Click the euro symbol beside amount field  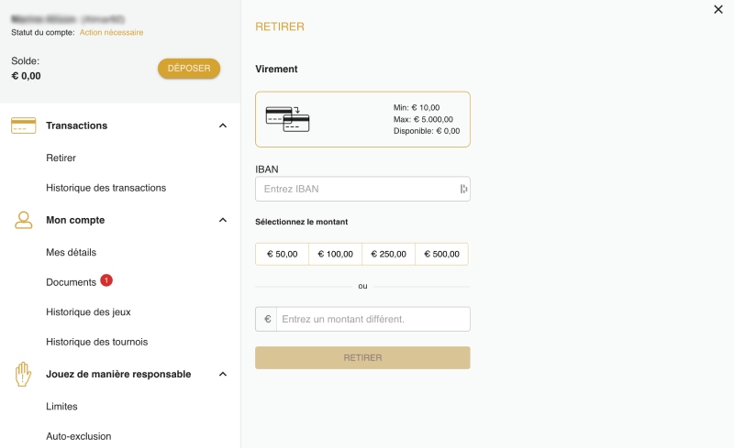tap(267, 319)
